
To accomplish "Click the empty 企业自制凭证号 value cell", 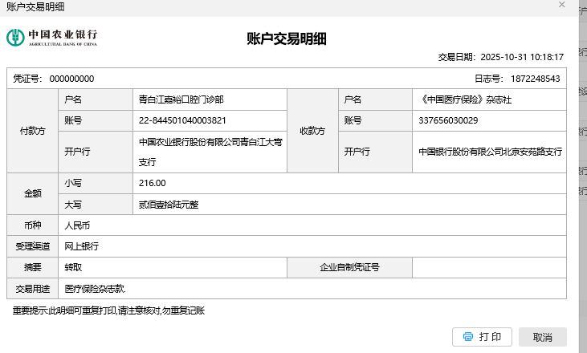I will tap(489, 267).
